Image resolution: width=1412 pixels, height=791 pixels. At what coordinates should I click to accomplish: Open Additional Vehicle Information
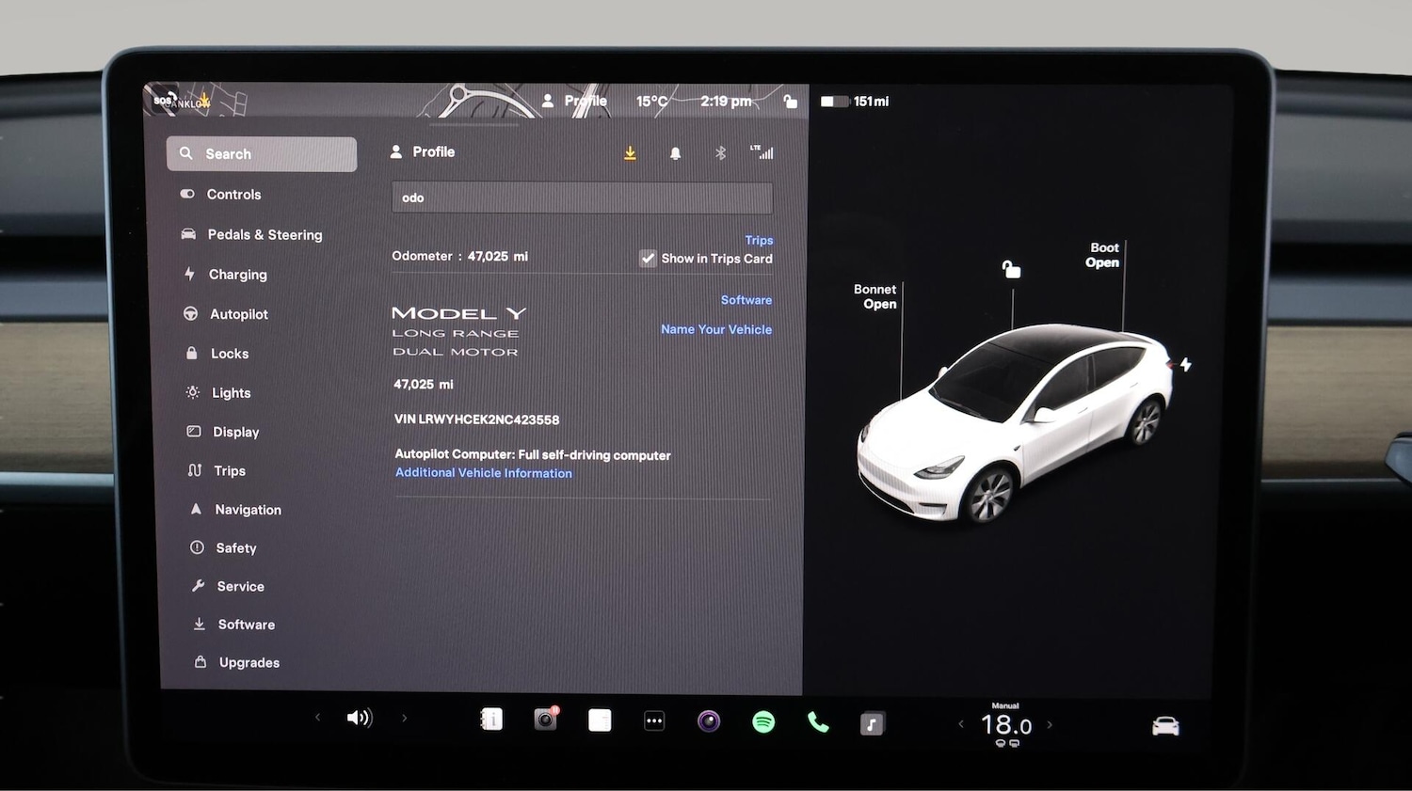[x=483, y=472]
